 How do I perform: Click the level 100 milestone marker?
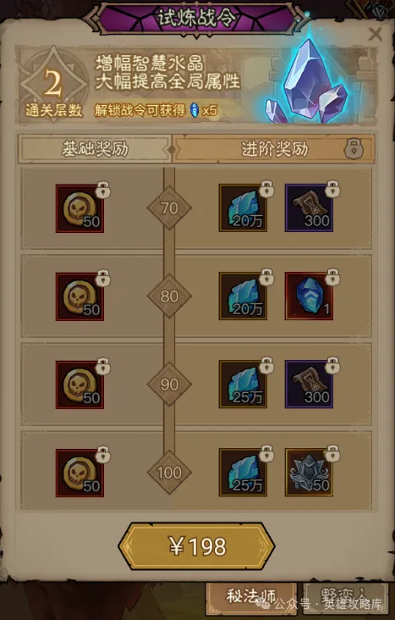pyautogui.click(x=169, y=473)
